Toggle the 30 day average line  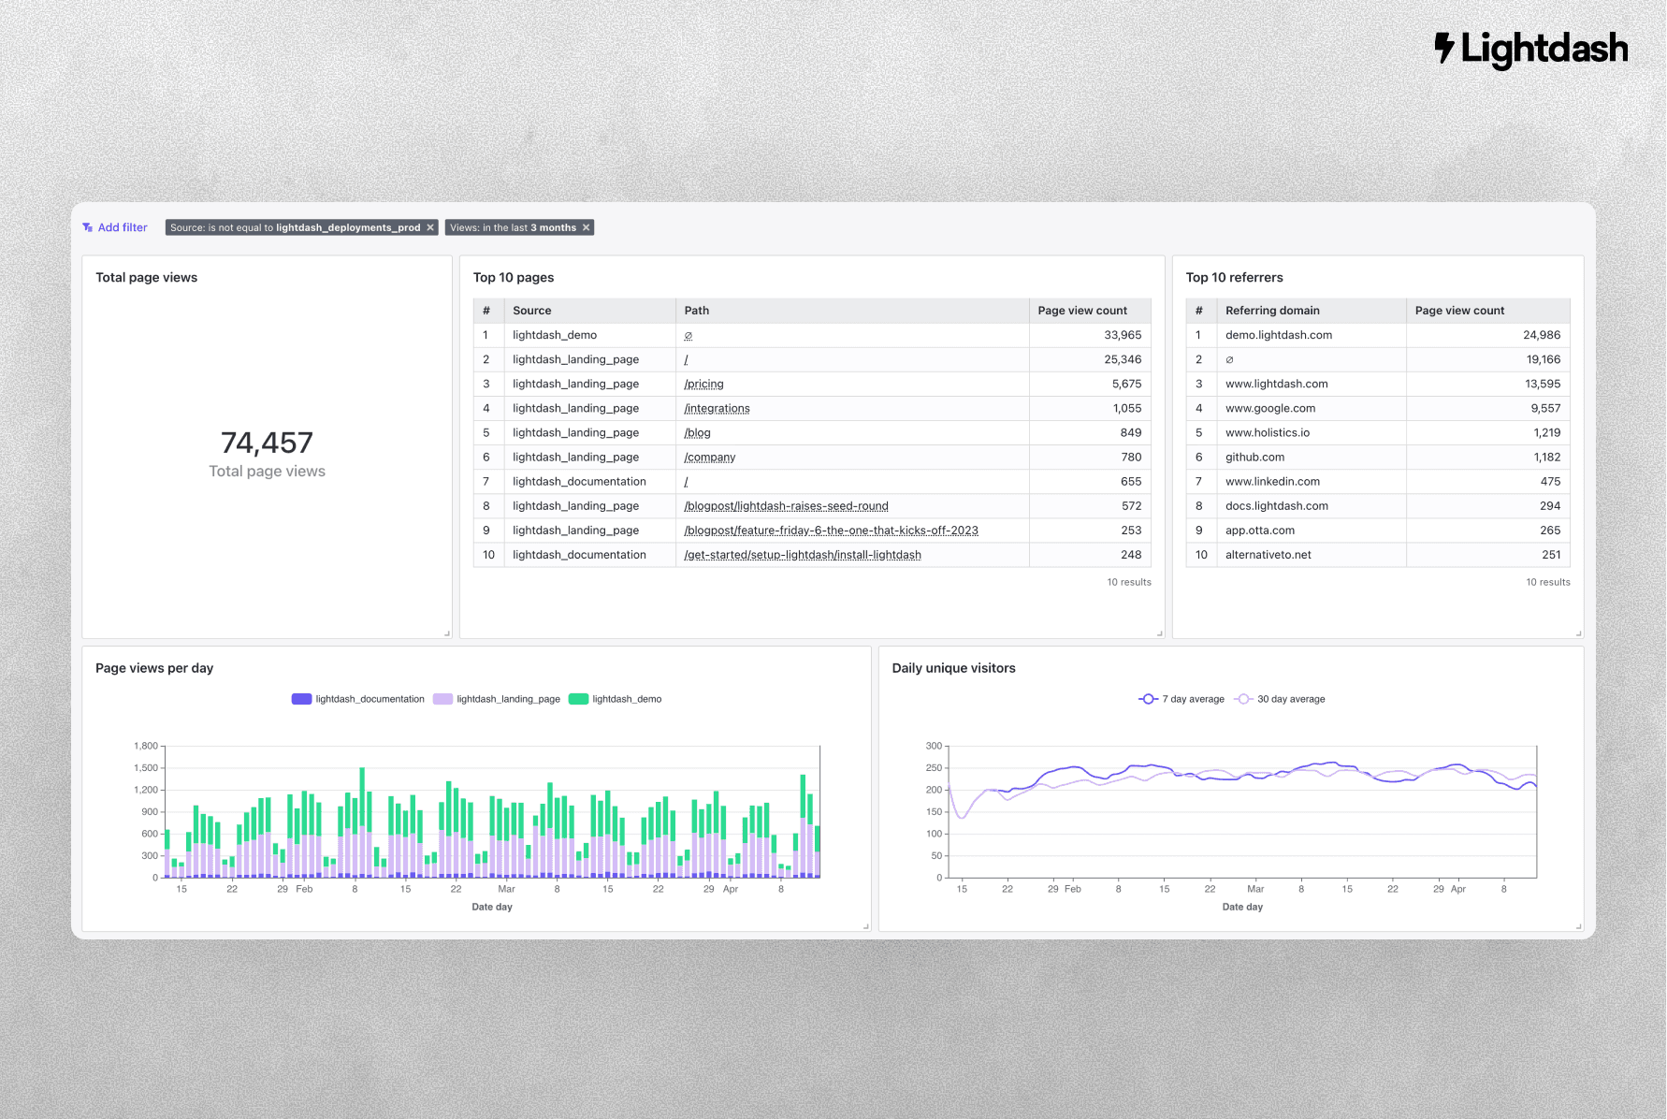click(1281, 699)
